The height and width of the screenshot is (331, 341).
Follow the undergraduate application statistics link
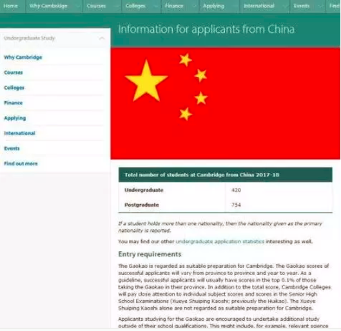pyautogui.click(x=220, y=241)
